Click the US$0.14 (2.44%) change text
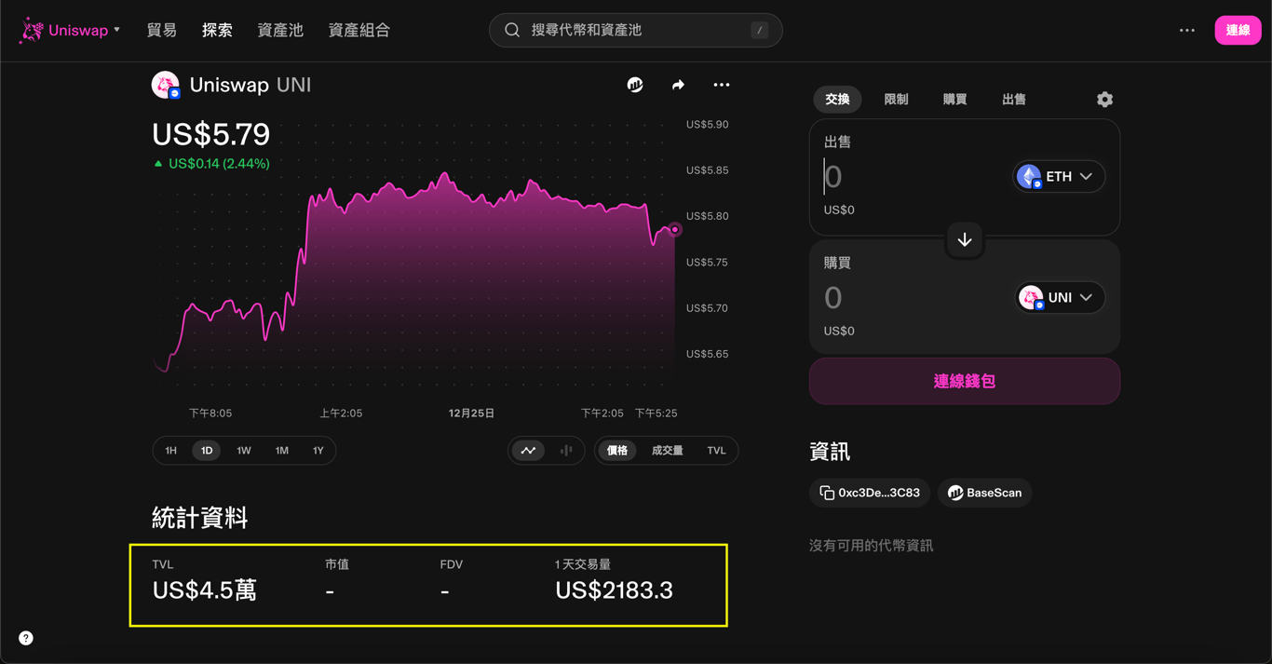Screen dimensions: 1272x664 [219, 164]
